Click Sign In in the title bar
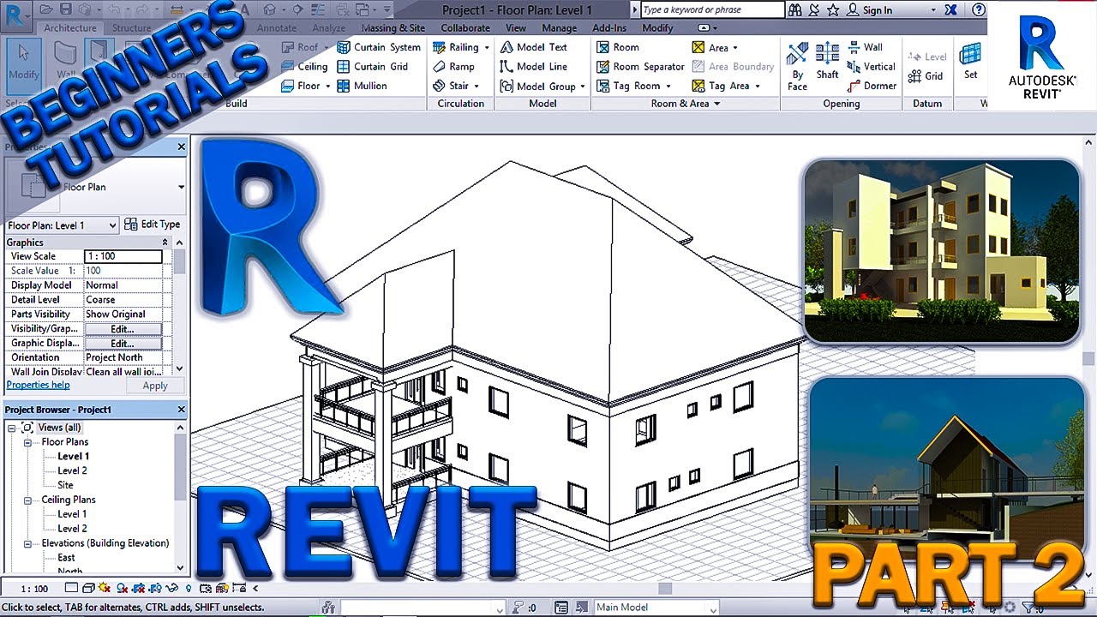This screenshot has height=617, width=1097. click(x=878, y=10)
